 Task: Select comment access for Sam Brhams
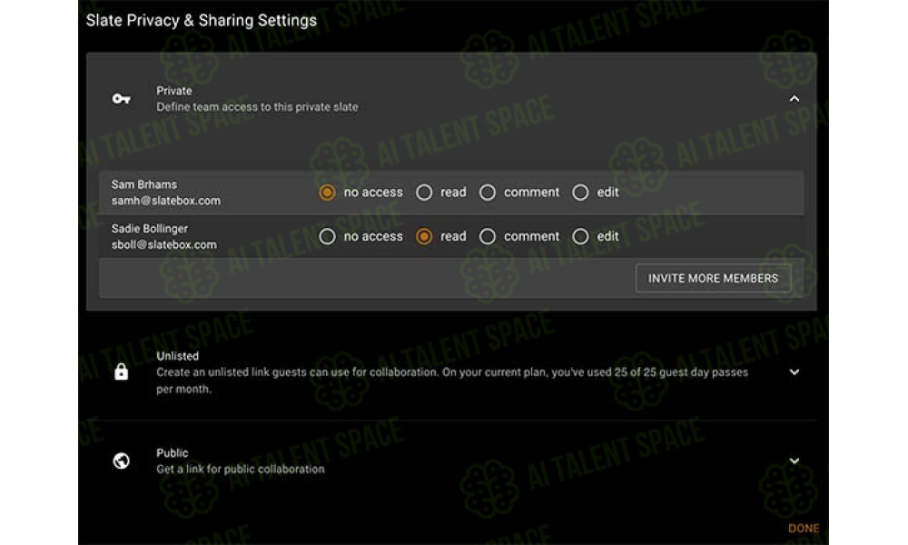pos(488,193)
